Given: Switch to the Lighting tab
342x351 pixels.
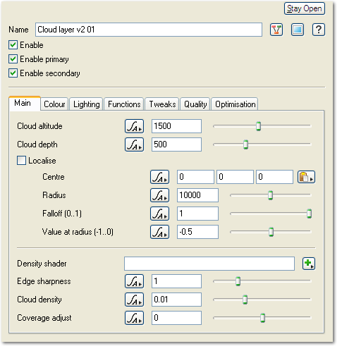Looking at the screenshot, I should pos(87,104).
